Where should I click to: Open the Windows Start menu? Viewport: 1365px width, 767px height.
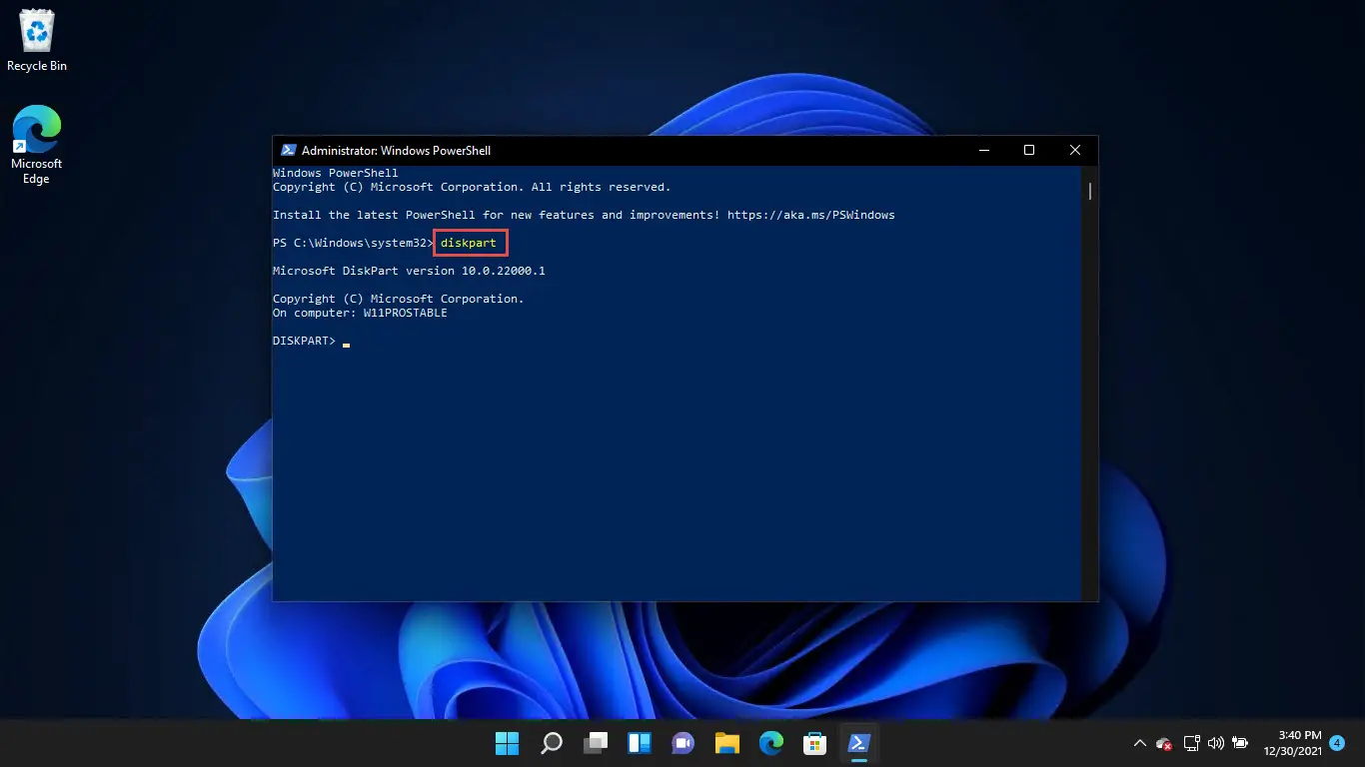(508, 743)
